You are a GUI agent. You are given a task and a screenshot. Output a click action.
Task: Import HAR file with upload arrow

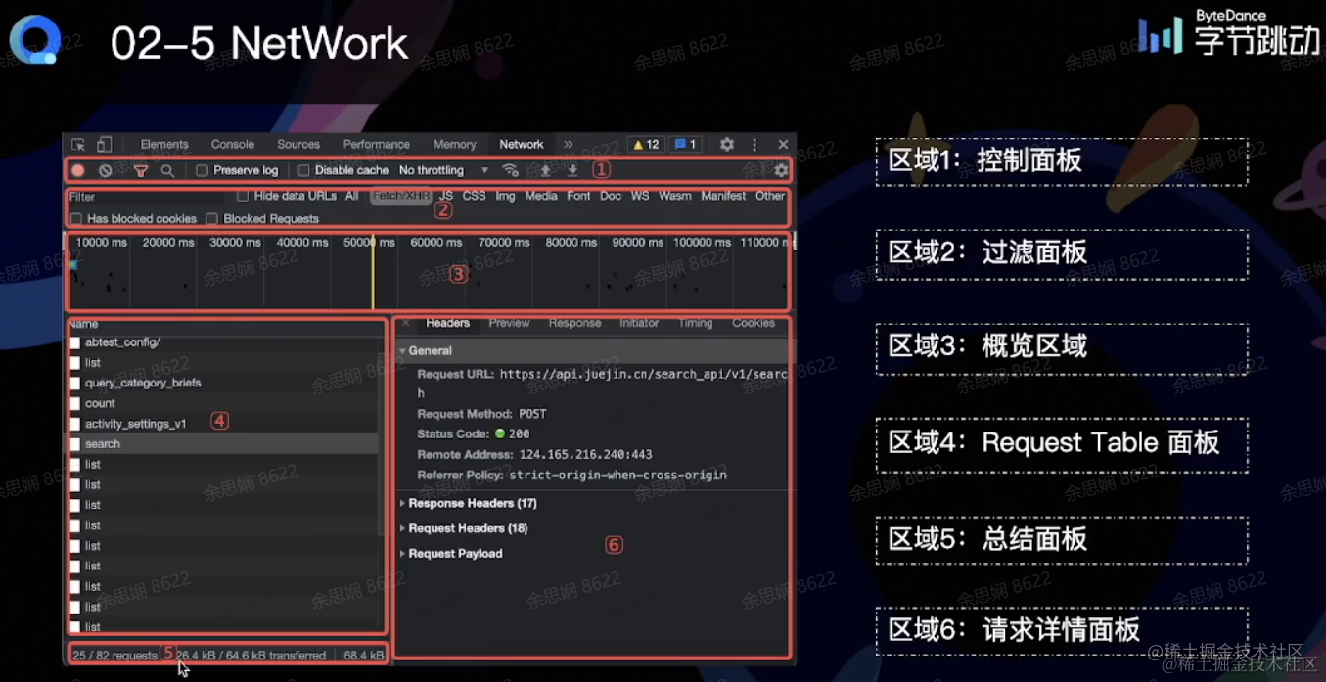pyautogui.click(x=546, y=170)
